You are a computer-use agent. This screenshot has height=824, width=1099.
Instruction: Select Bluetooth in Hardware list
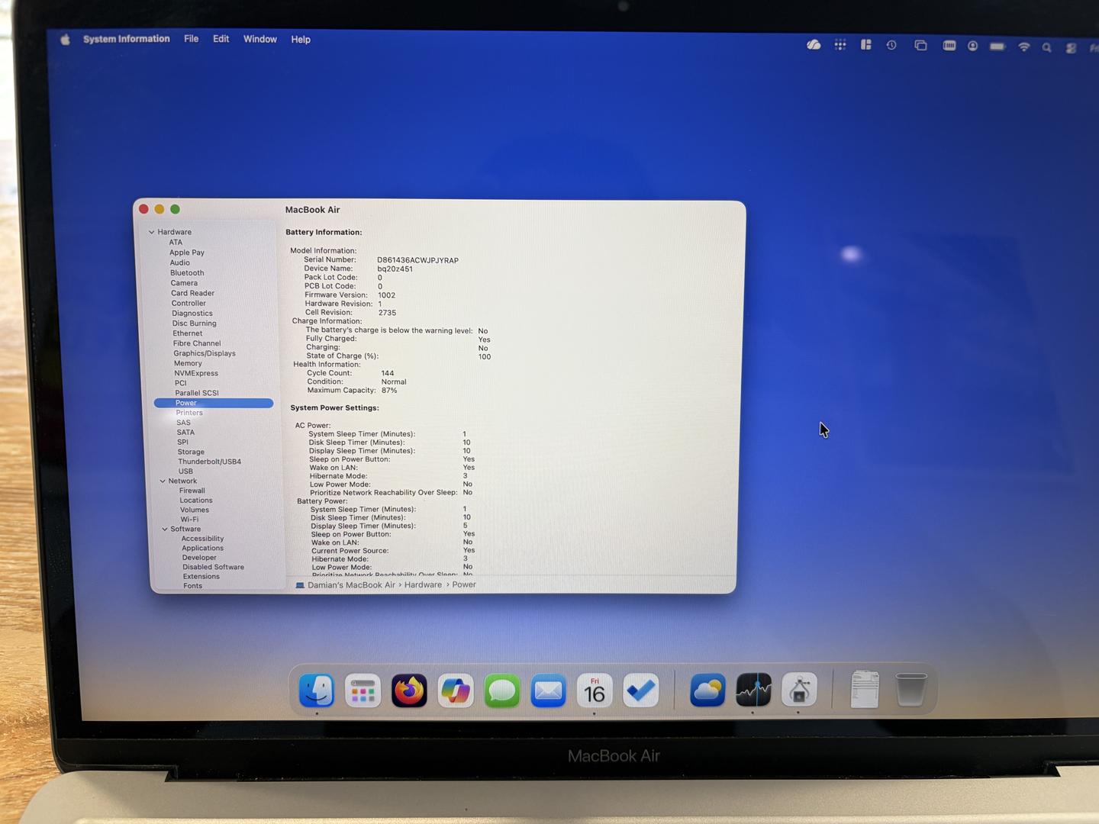click(x=187, y=273)
